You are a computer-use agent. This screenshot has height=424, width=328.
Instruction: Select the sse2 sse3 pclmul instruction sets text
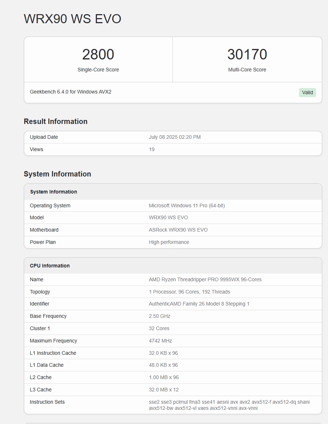(x=229, y=405)
